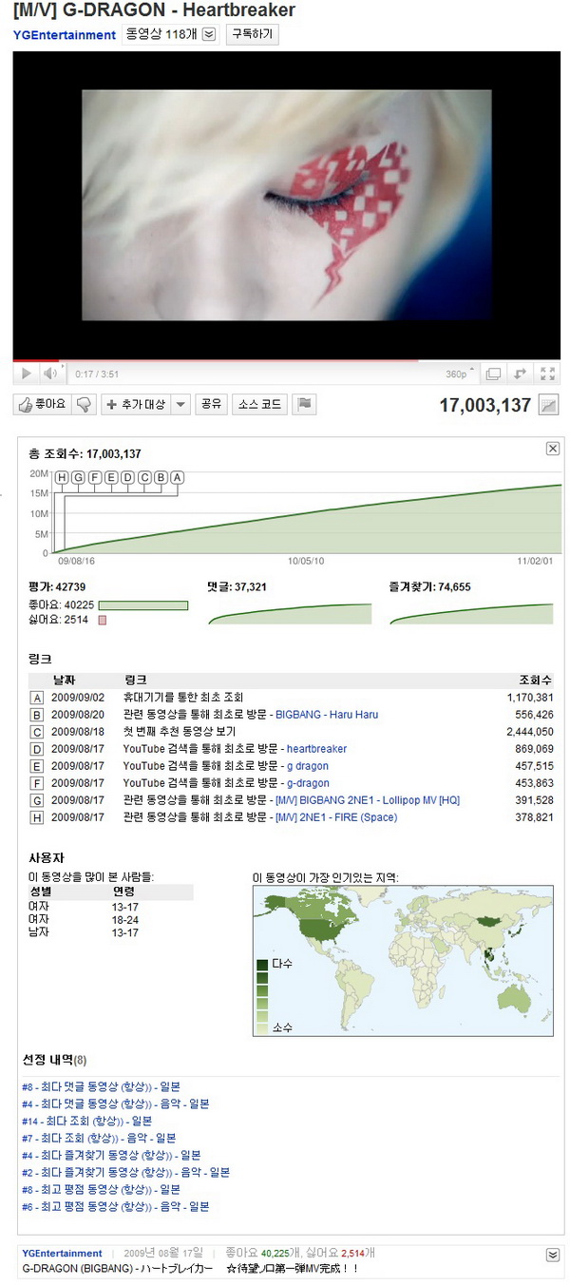Expand the 동영상 118개 dropdown arrow

click(x=209, y=34)
